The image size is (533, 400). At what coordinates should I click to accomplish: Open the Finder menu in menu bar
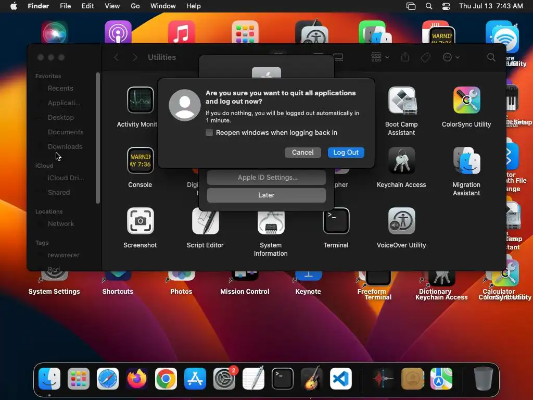click(38, 6)
